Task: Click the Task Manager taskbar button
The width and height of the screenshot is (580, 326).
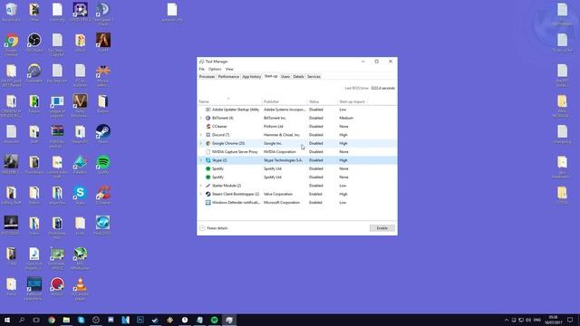Action: tap(229, 320)
